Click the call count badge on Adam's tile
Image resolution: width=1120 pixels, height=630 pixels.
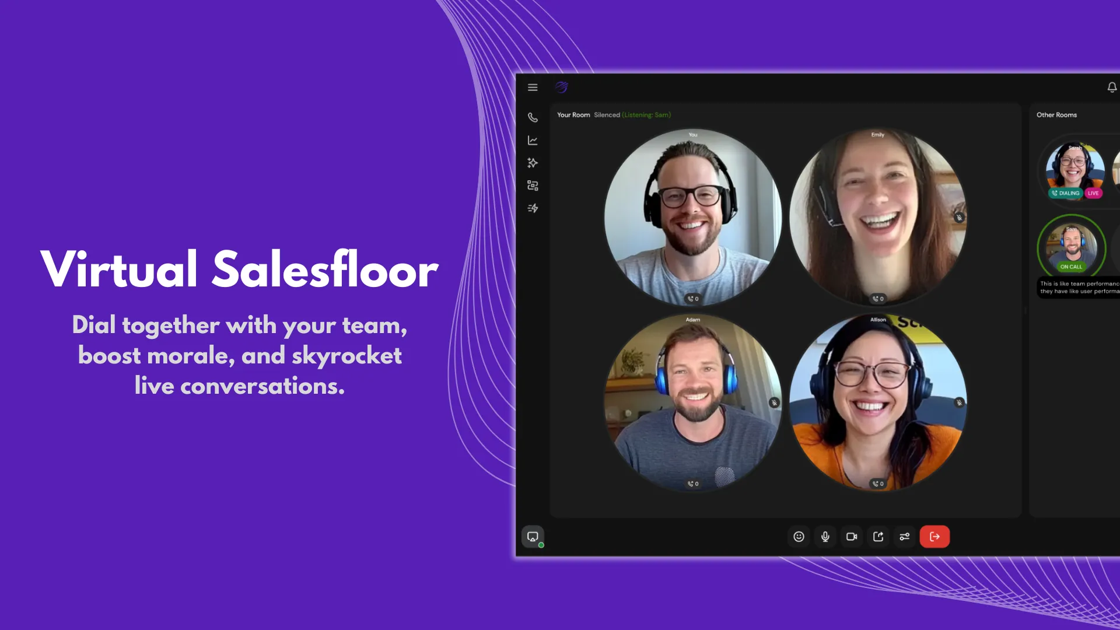pyautogui.click(x=693, y=484)
